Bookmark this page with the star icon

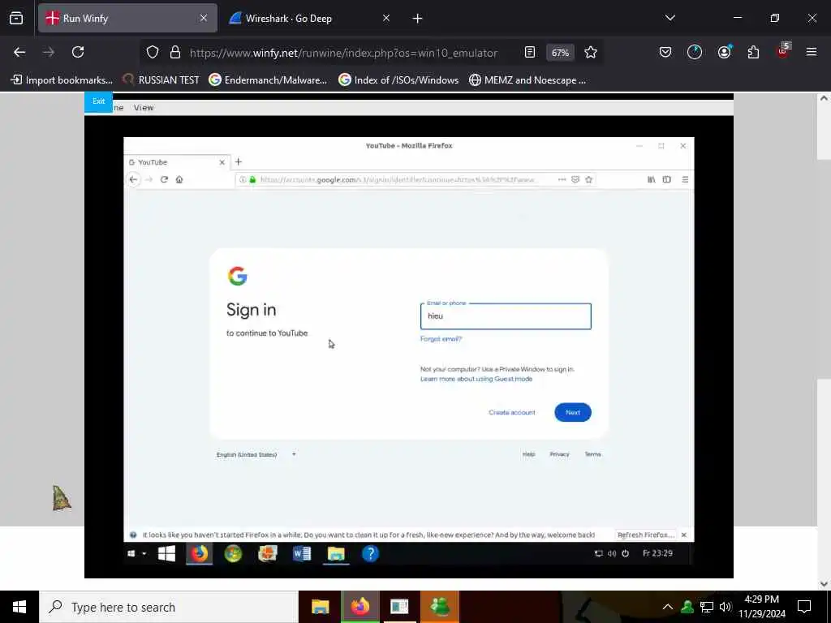pyautogui.click(x=591, y=52)
